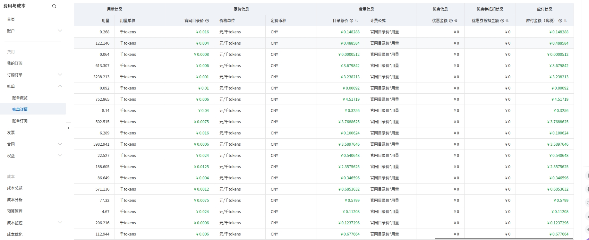
Task: Open help tooltip icon for 优惠金额
Action: click(451, 21)
